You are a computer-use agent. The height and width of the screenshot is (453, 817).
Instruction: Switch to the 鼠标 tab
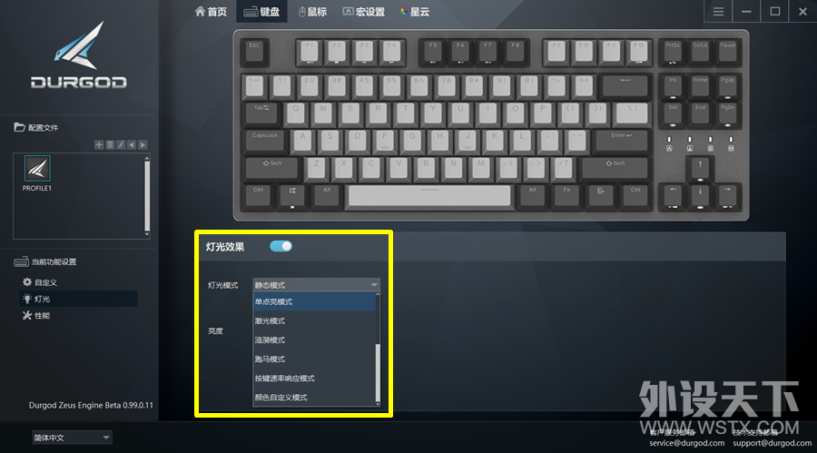(x=312, y=12)
